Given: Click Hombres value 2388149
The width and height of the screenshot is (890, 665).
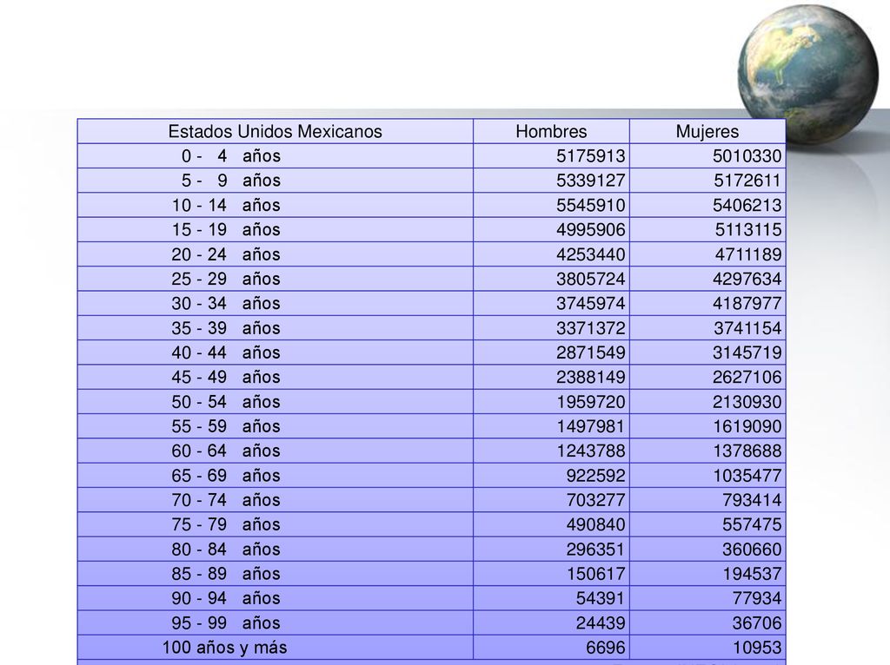Looking at the screenshot, I should (x=590, y=377).
